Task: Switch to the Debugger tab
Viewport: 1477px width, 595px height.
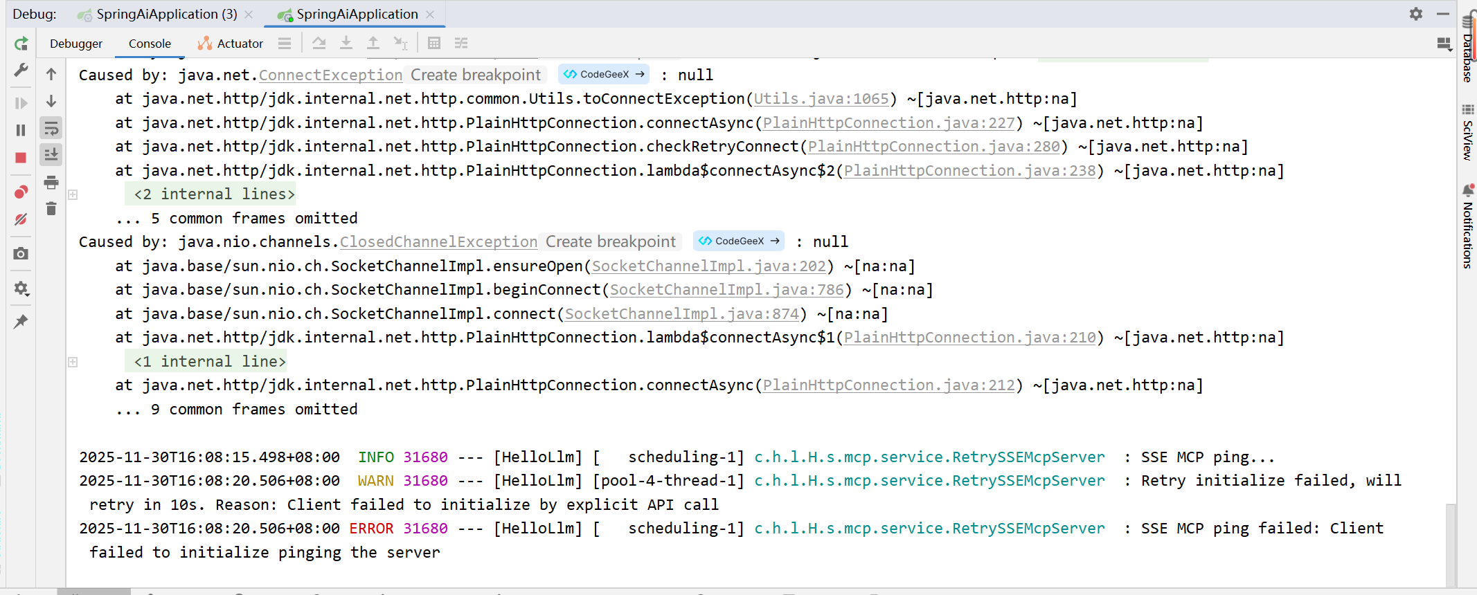Action: point(76,44)
